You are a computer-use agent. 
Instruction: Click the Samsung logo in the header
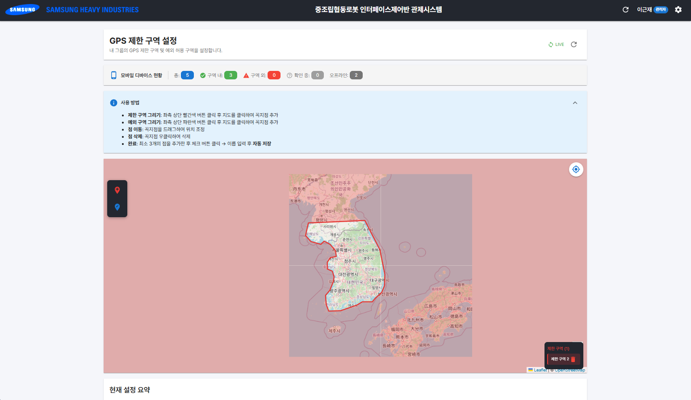point(22,9)
